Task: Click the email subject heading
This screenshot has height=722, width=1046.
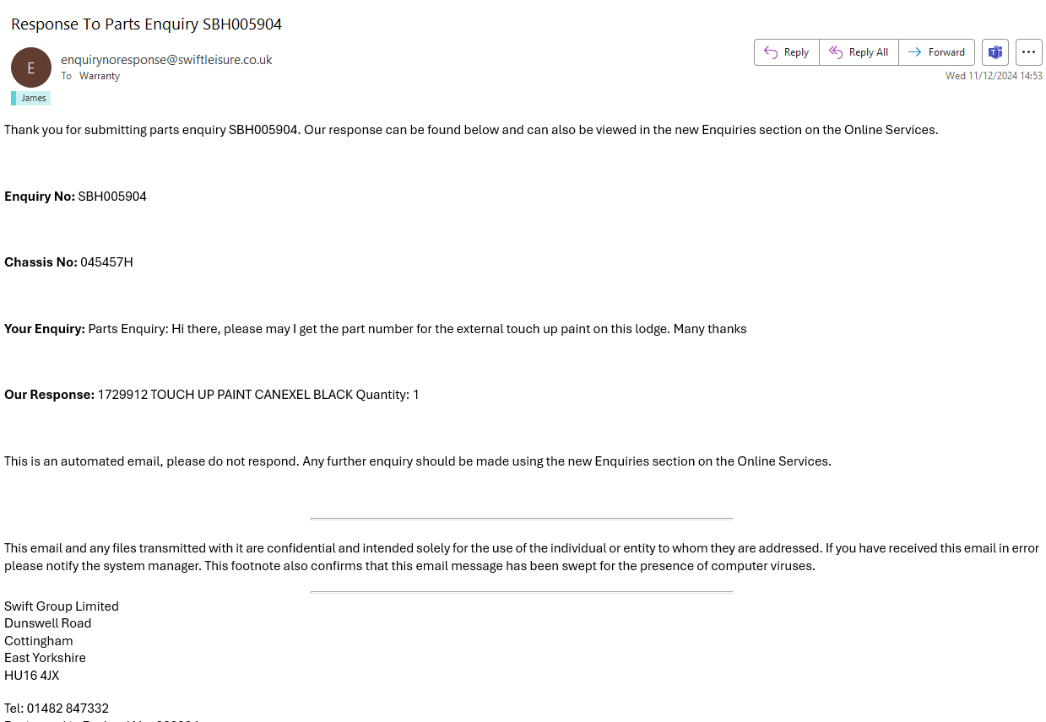Action: pos(146,24)
